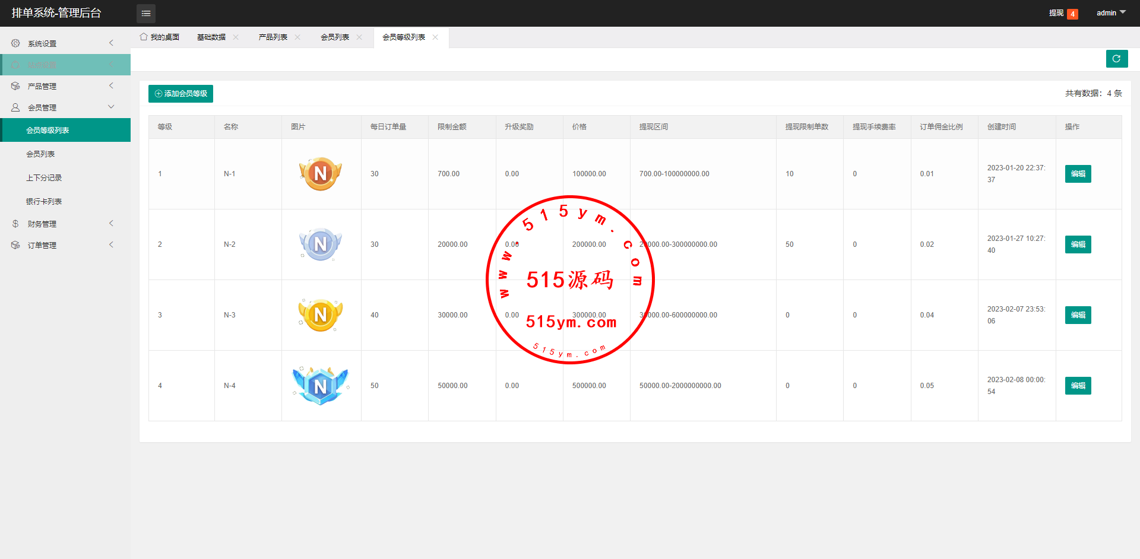Click the green refresh icon button
The width and height of the screenshot is (1140, 559).
[x=1116, y=59]
